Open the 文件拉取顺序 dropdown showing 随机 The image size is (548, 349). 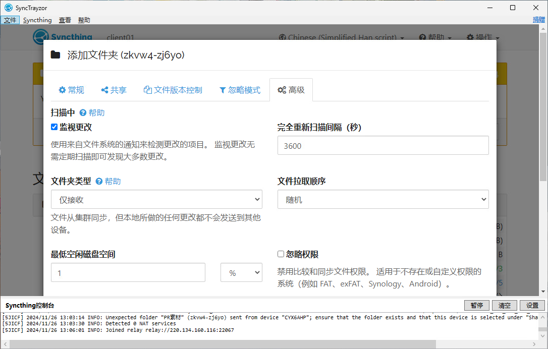click(383, 199)
